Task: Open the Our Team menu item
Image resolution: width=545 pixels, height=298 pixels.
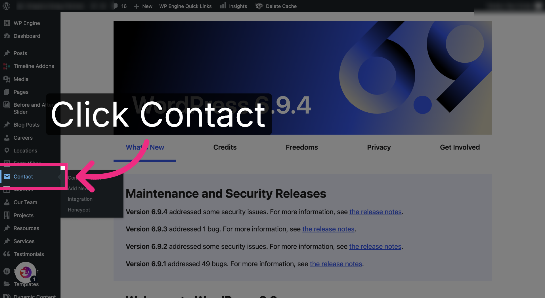Action: pyautogui.click(x=25, y=202)
